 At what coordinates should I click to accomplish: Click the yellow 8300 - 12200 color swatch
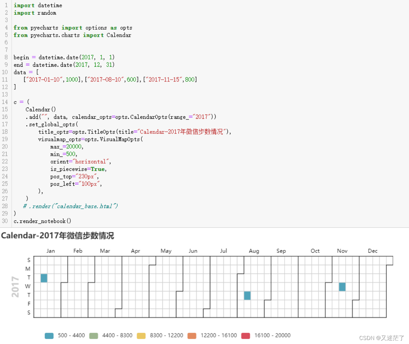(141, 336)
